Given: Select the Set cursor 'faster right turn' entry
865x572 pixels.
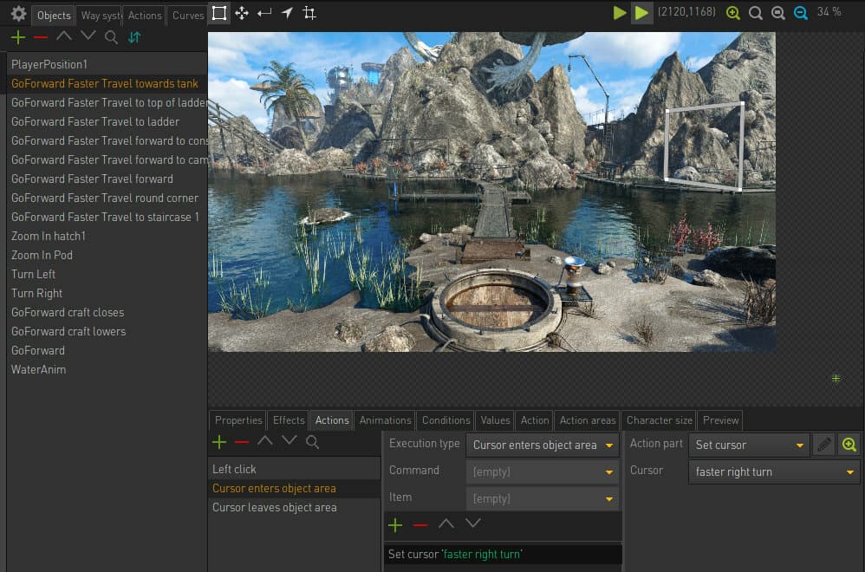Looking at the screenshot, I should [503, 555].
